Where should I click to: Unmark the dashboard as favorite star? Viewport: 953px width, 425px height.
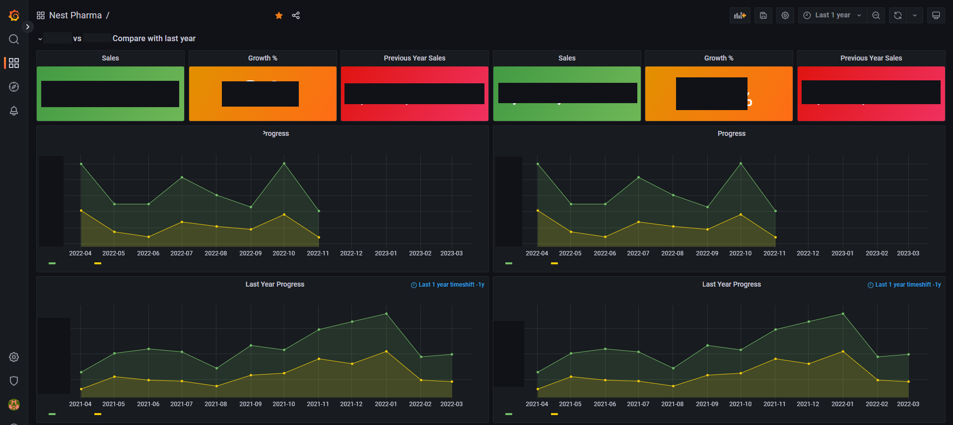pos(279,15)
